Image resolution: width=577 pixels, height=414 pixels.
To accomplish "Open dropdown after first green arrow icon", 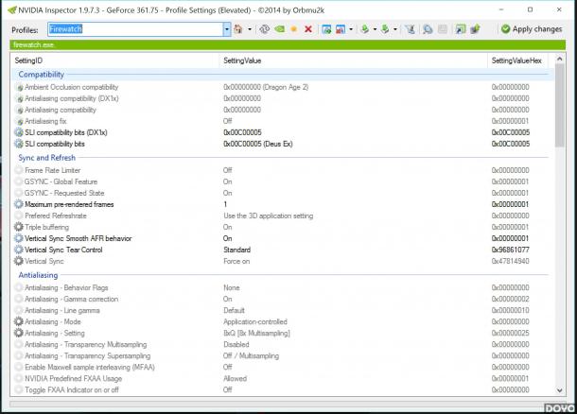I will click(375, 29).
